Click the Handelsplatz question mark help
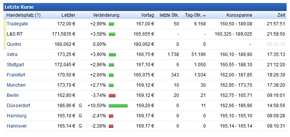This screenshot has height=137, width=290. (x=37, y=15)
